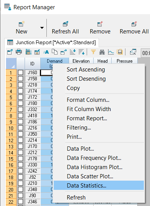
Task: Click the ID cell J172
Action: (32, 97)
